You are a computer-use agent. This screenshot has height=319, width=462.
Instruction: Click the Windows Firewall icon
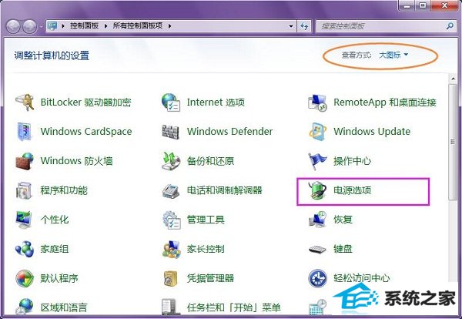click(24, 161)
